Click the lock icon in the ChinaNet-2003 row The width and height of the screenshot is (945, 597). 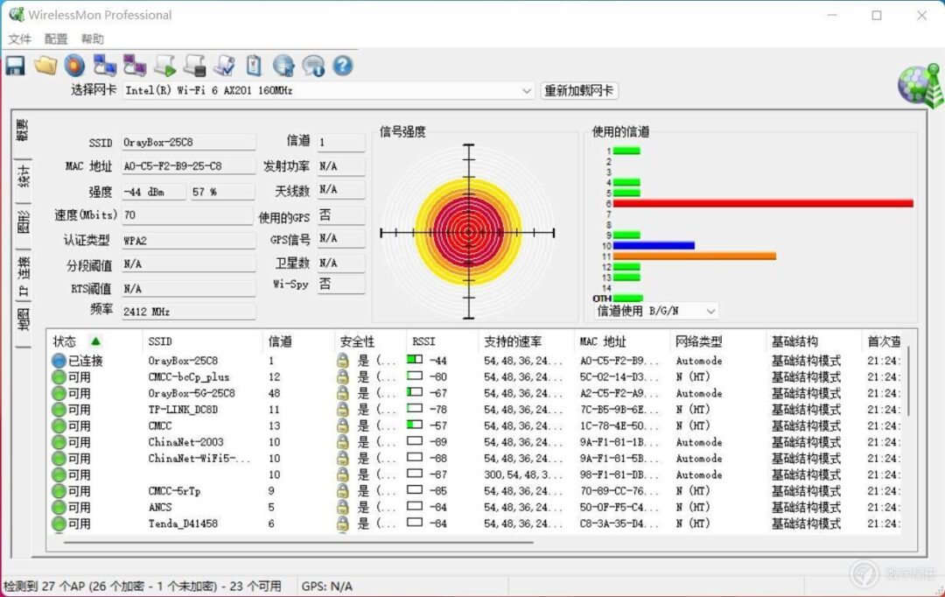pyautogui.click(x=342, y=442)
